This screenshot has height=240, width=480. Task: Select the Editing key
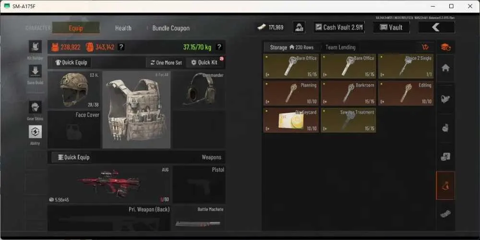point(406,93)
